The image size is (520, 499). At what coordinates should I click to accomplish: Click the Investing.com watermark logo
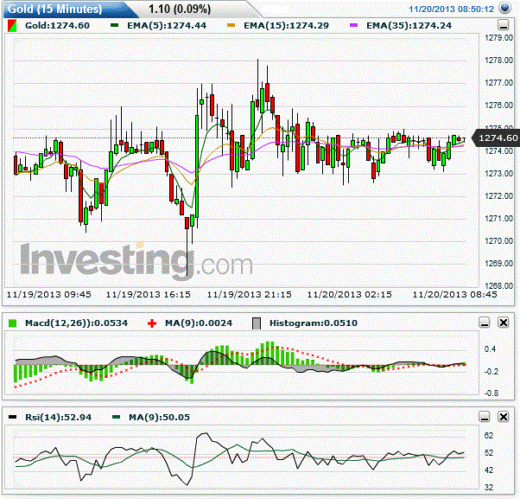[x=136, y=260]
